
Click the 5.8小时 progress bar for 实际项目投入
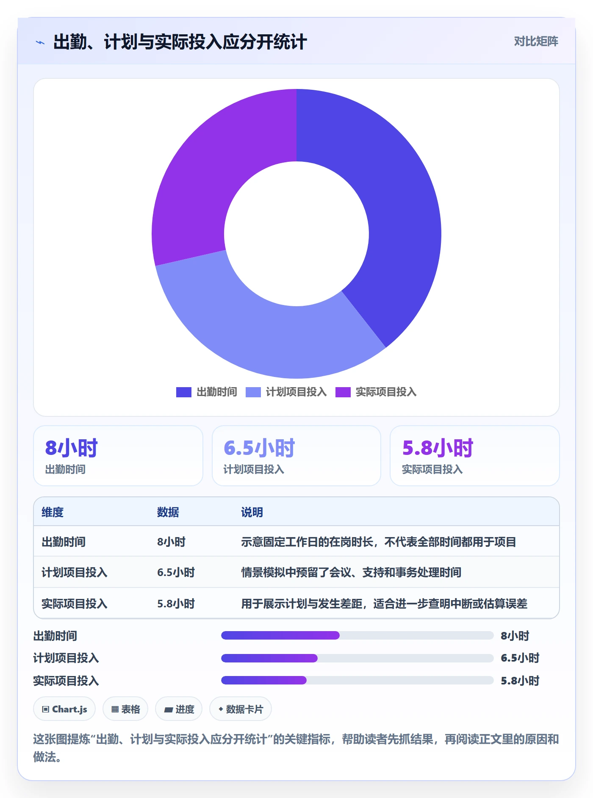pyautogui.click(x=357, y=680)
